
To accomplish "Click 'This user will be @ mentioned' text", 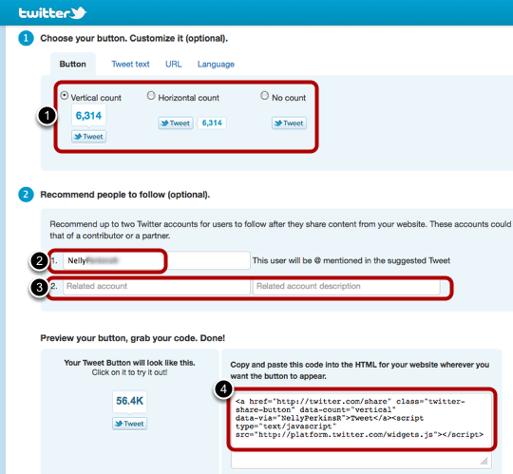I will pyautogui.click(x=351, y=260).
